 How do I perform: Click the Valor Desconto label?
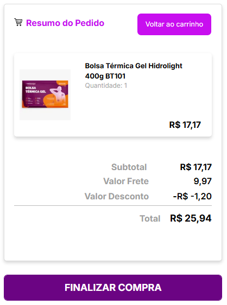point(117,196)
